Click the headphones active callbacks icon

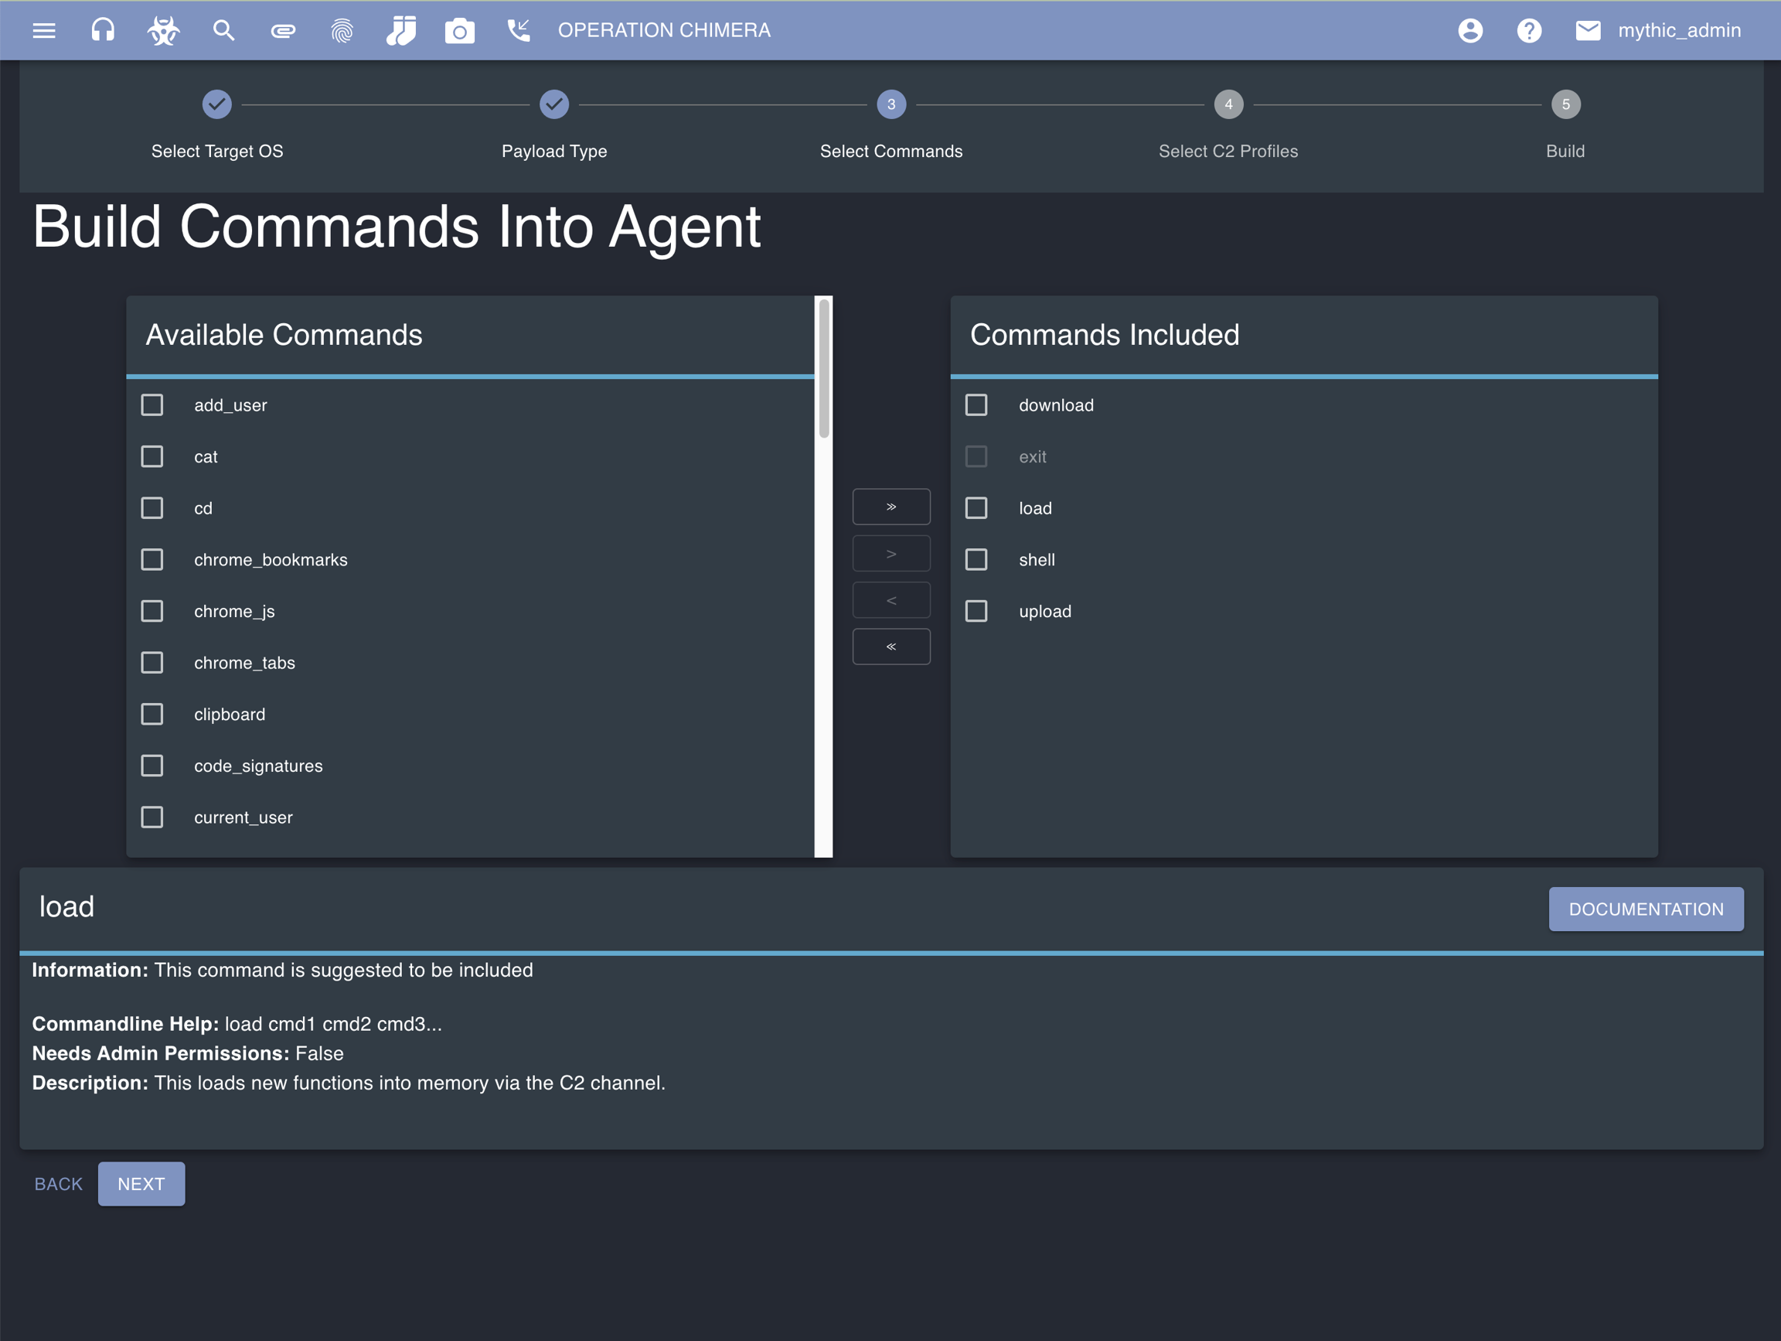click(103, 31)
